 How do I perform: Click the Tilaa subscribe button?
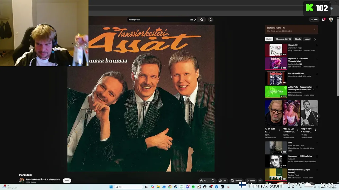pos(67,180)
